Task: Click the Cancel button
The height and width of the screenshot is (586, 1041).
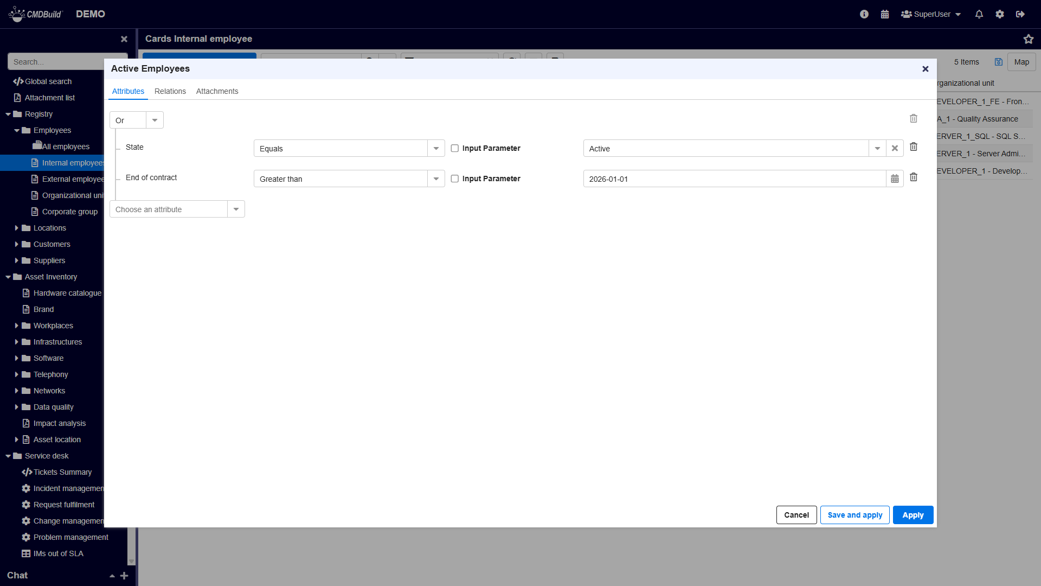Action: click(796, 515)
